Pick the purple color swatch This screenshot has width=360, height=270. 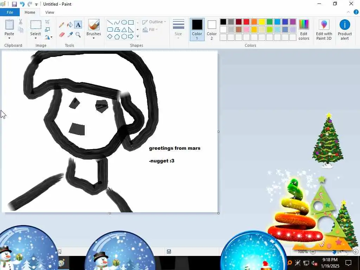(x=293, y=22)
